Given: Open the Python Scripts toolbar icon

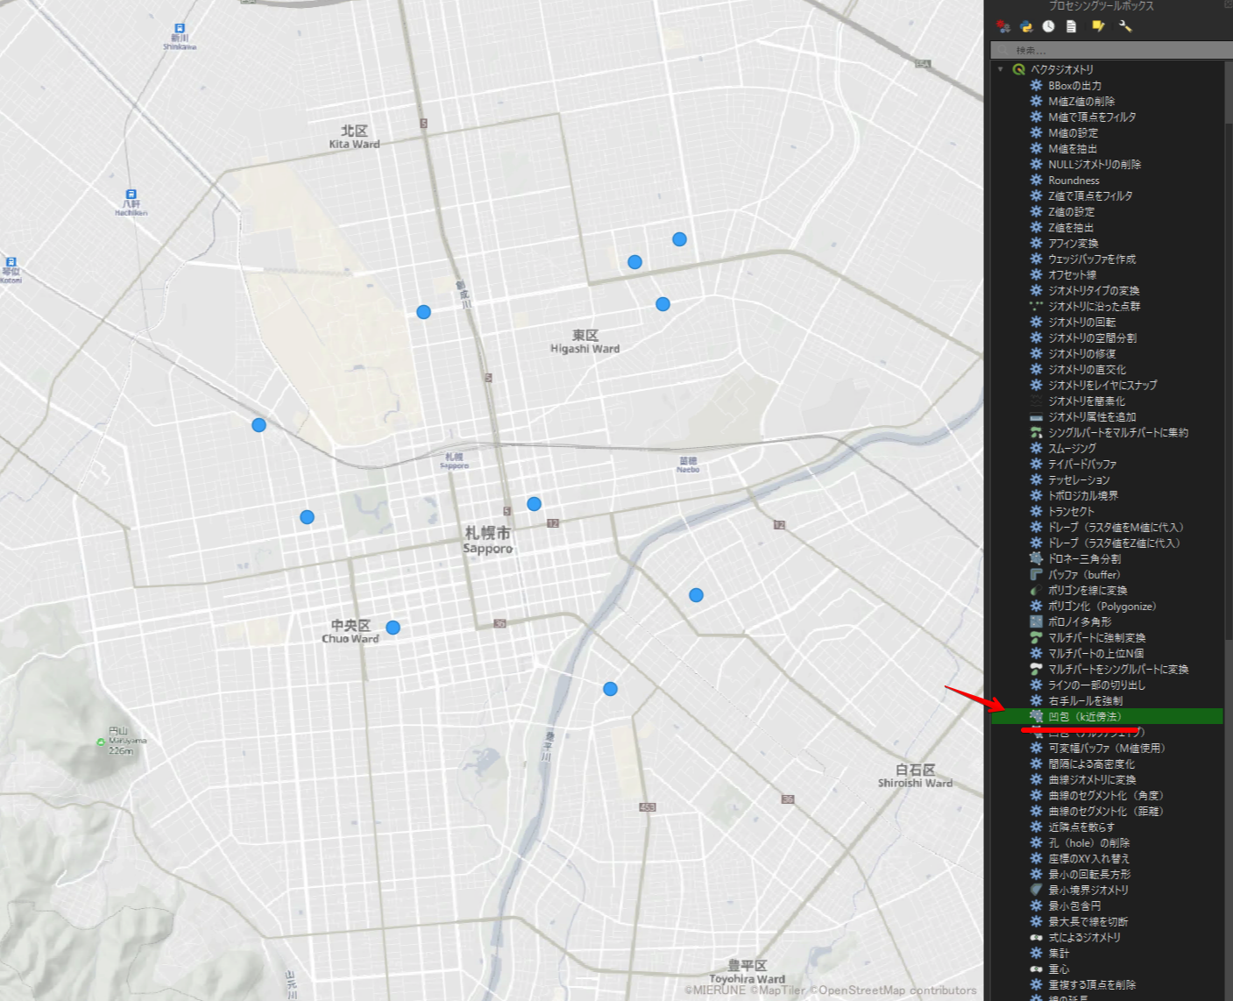Looking at the screenshot, I should click(1026, 26).
